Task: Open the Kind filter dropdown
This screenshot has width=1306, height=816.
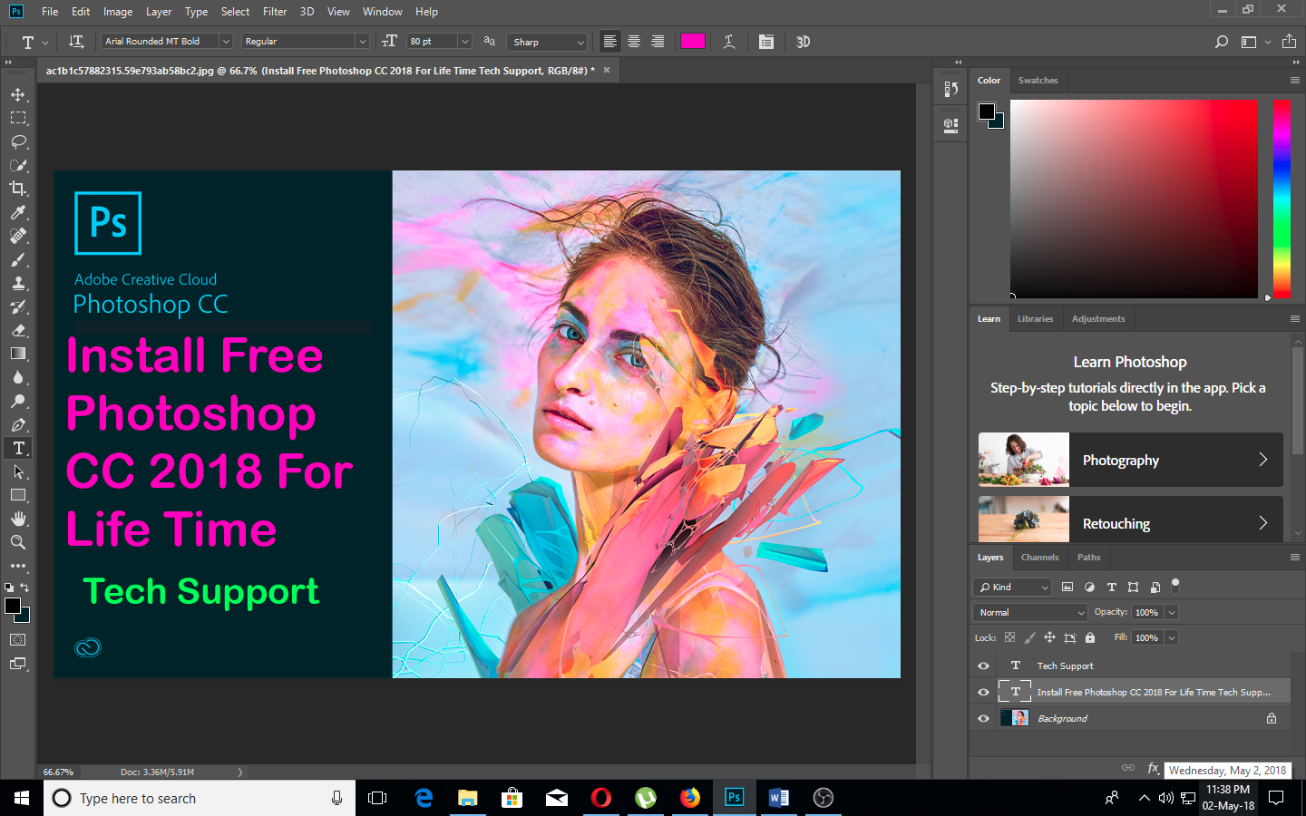Action: click(x=1012, y=587)
